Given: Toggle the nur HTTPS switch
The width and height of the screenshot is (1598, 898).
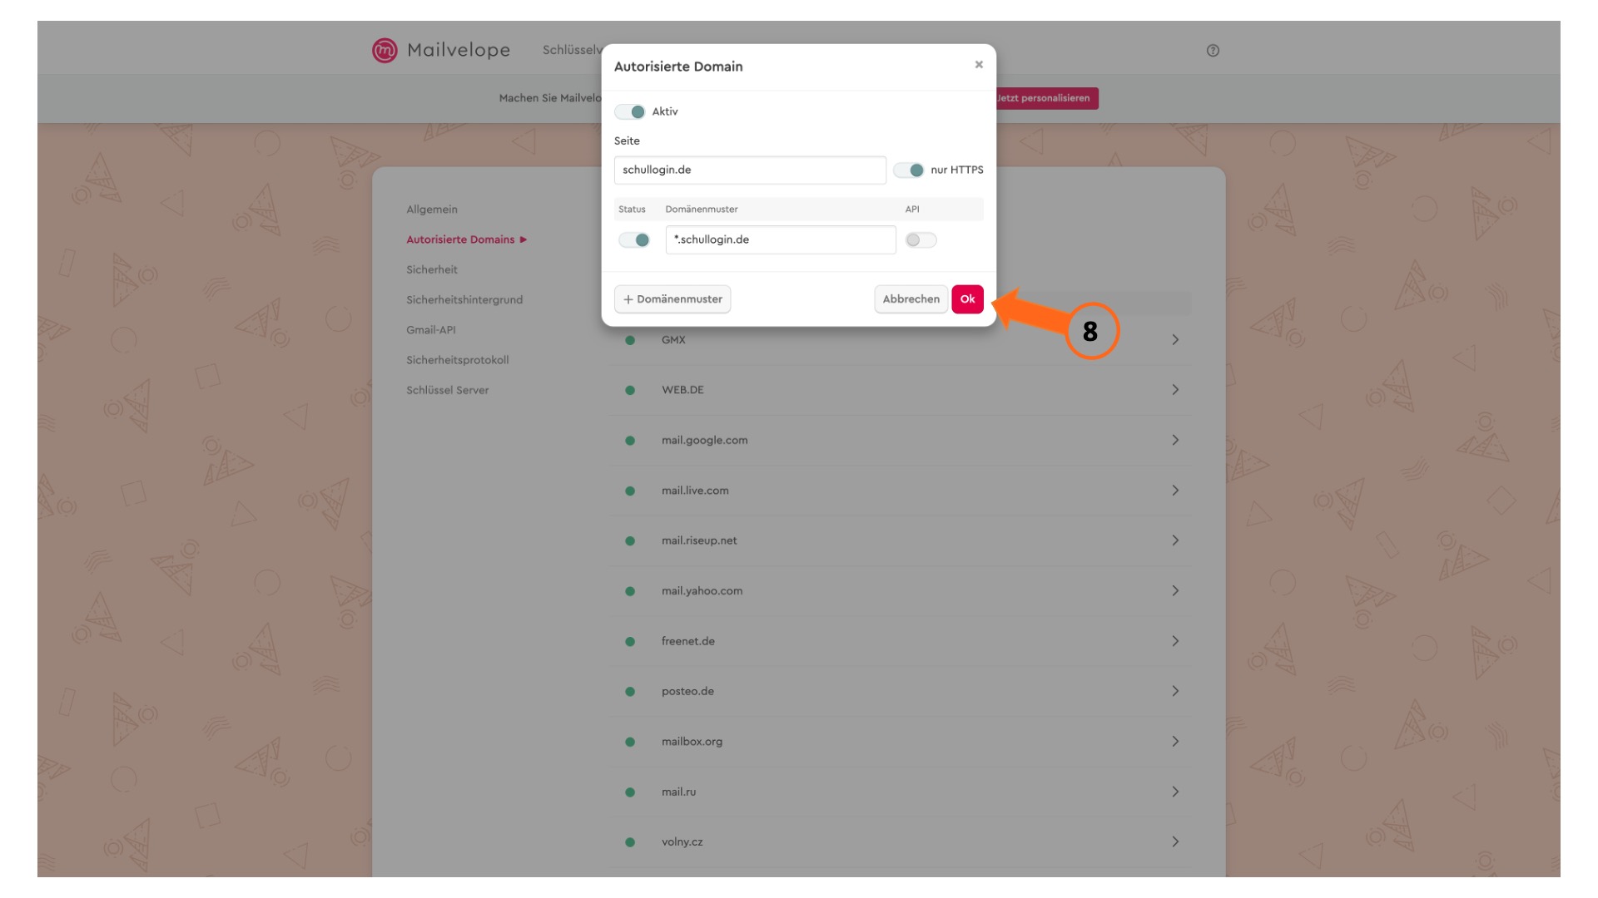Looking at the screenshot, I should point(909,170).
